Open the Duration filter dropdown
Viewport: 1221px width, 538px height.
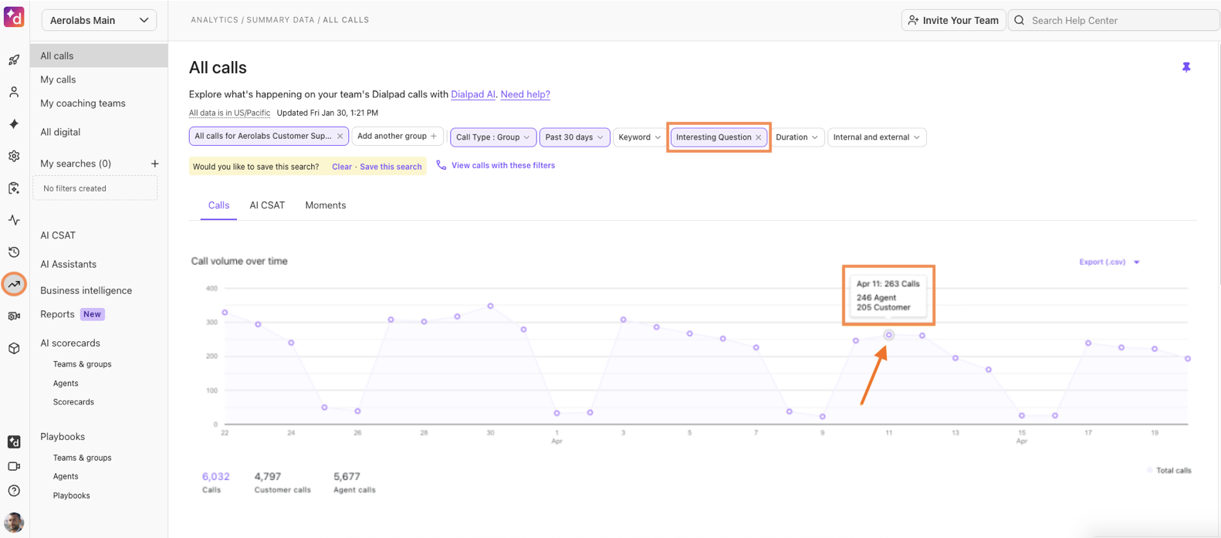click(x=797, y=137)
